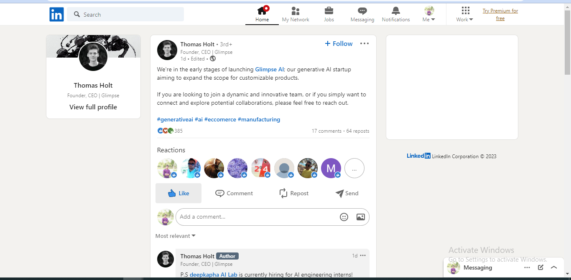Click the Send button
Viewport: 571px width, 280px height.
[347, 193]
